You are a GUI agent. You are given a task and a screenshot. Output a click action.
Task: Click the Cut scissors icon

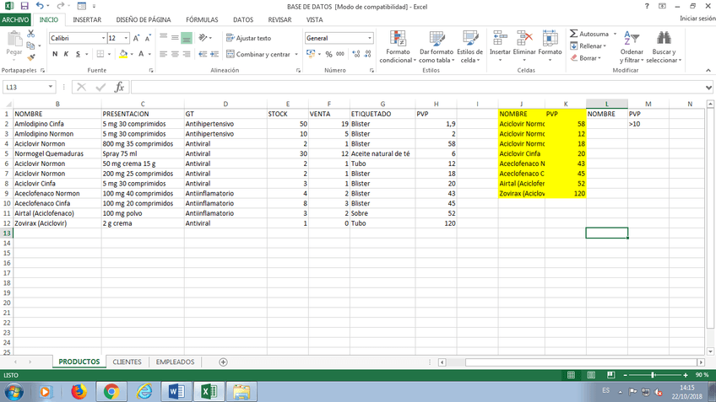32,33
